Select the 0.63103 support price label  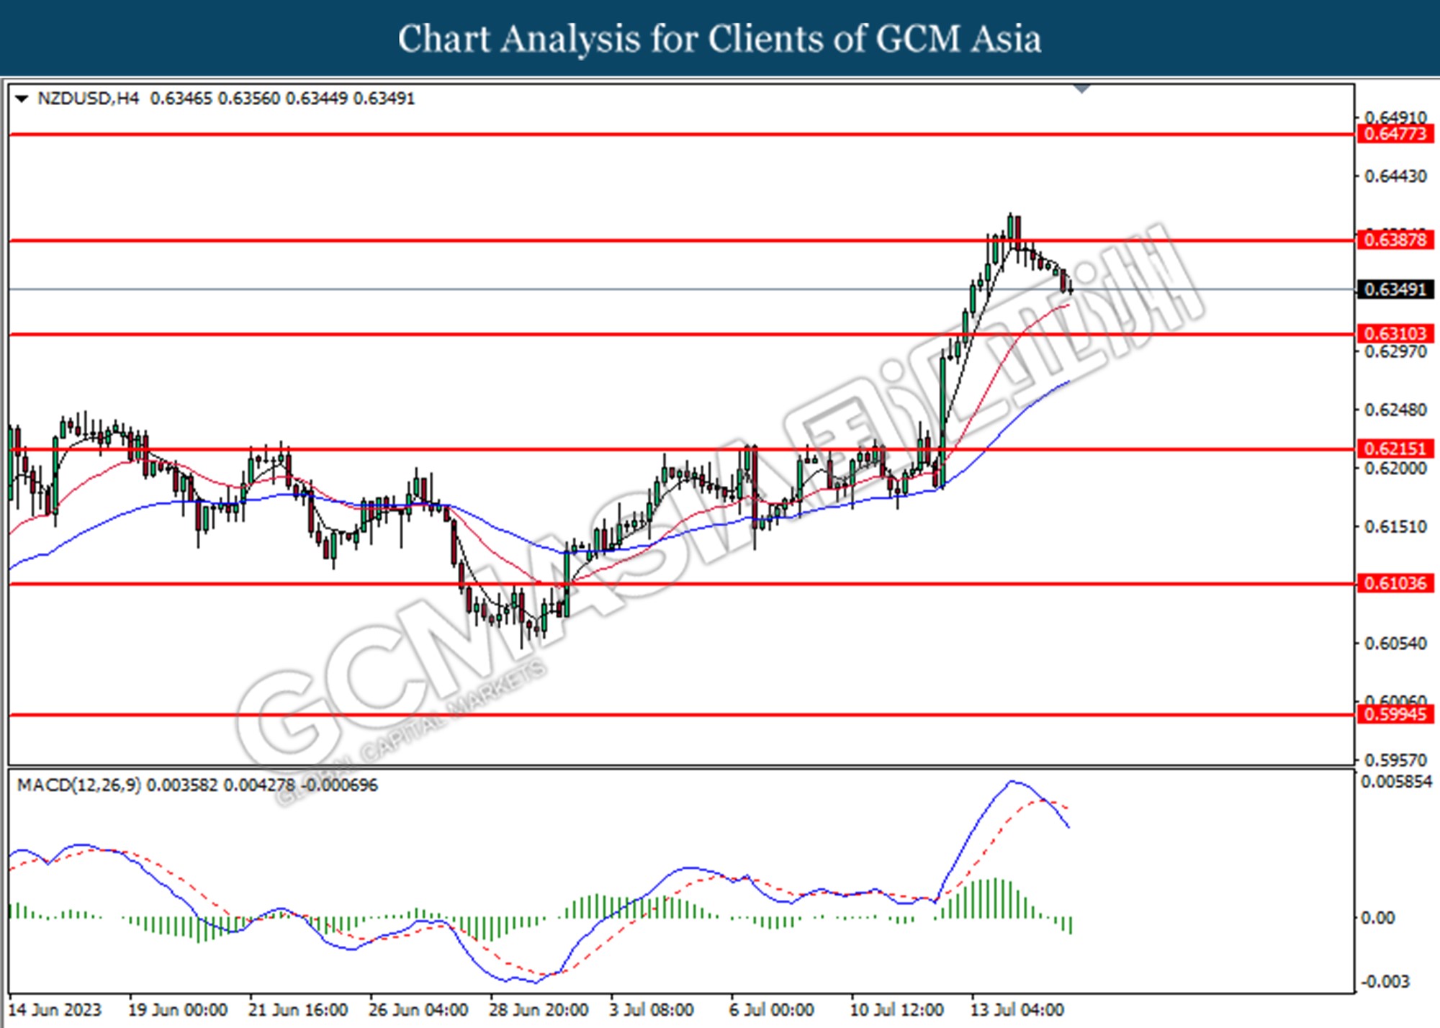[x=1395, y=333]
